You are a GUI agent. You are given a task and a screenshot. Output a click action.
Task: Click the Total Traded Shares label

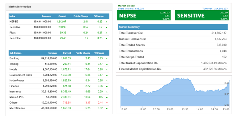point(132,45)
